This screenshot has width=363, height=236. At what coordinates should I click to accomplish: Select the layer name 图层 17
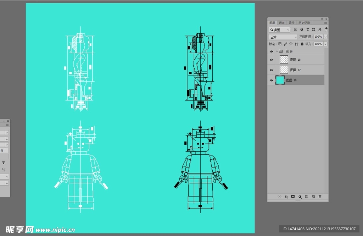[295, 70]
